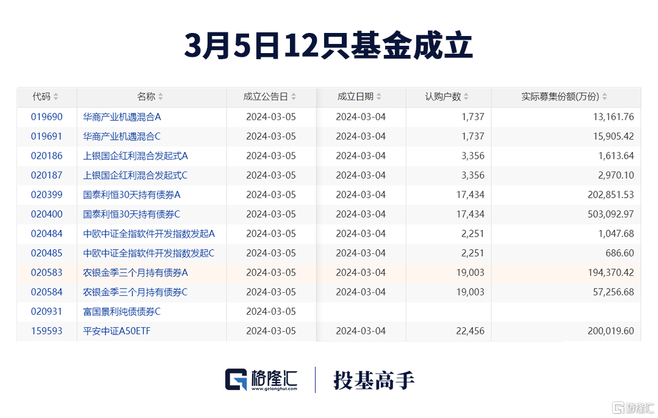Viewport: 658px width, 418px height.
Task: Sort by the 认购户数 column sort arrows
Action: pyautogui.click(x=466, y=97)
